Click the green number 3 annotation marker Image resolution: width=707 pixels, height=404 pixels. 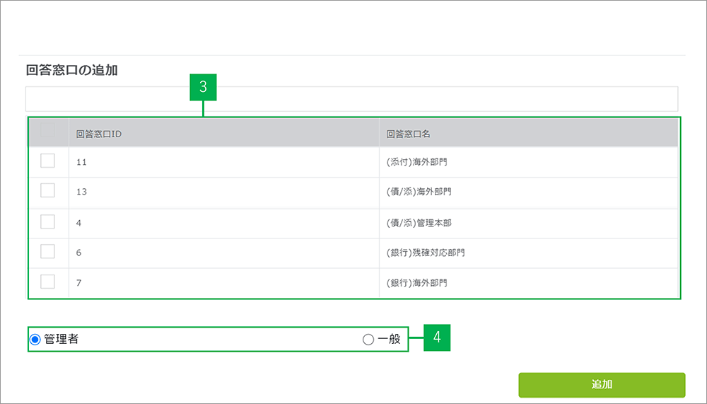click(x=203, y=87)
